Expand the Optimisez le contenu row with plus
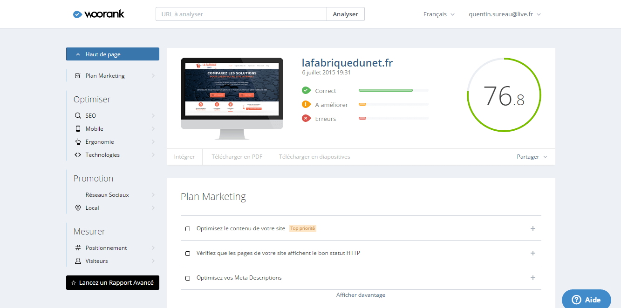Image resolution: width=621 pixels, height=308 pixels. coord(533,228)
